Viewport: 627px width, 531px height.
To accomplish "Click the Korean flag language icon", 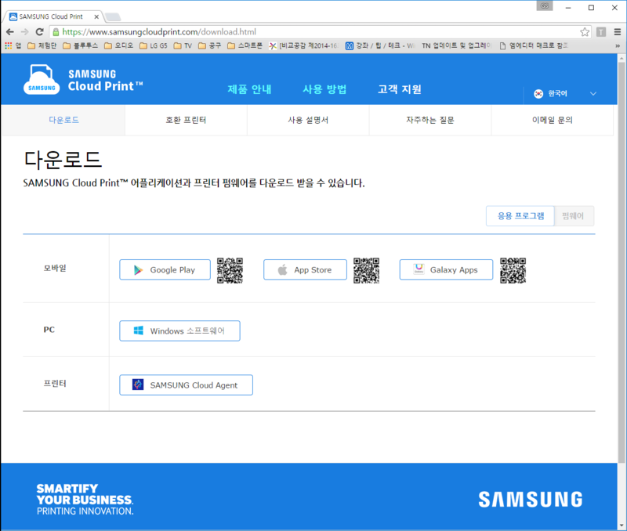I will click(538, 93).
